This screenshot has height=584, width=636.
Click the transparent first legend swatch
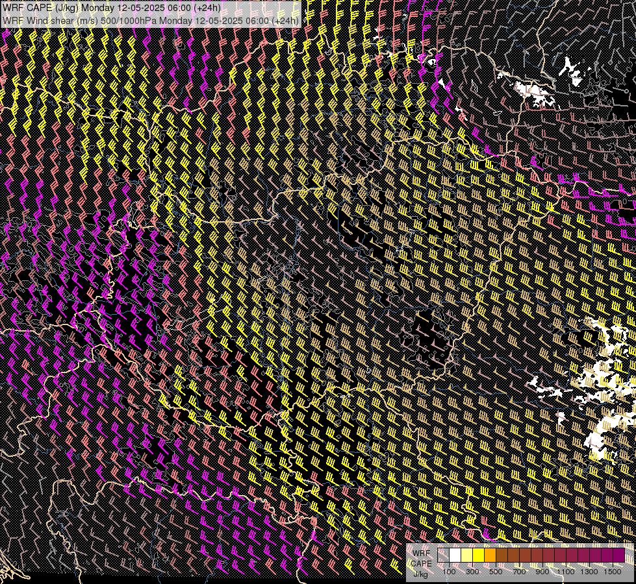pos(443,555)
